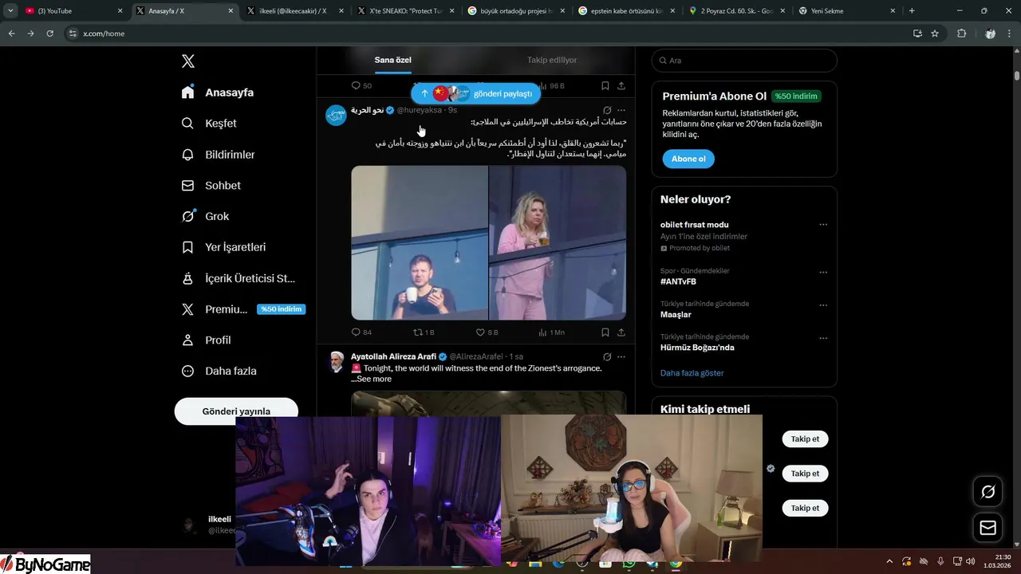
Task: Install app icon in address bar
Action: point(917,33)
